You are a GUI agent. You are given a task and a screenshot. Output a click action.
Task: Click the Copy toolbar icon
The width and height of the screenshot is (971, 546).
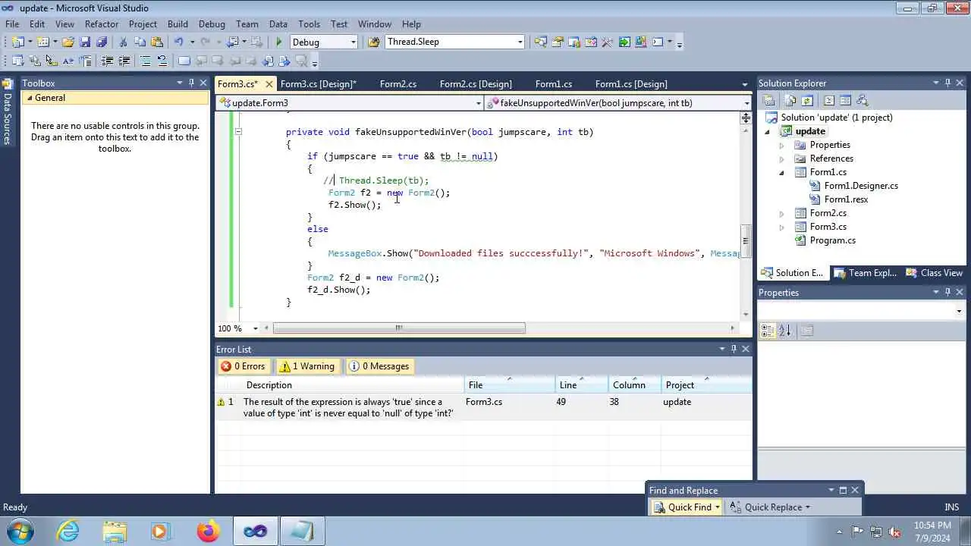tap(140, 42)
